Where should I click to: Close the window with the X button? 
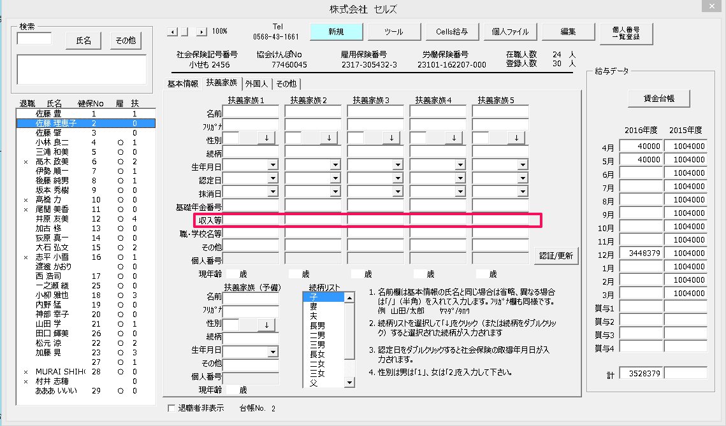tap(712, 6)
